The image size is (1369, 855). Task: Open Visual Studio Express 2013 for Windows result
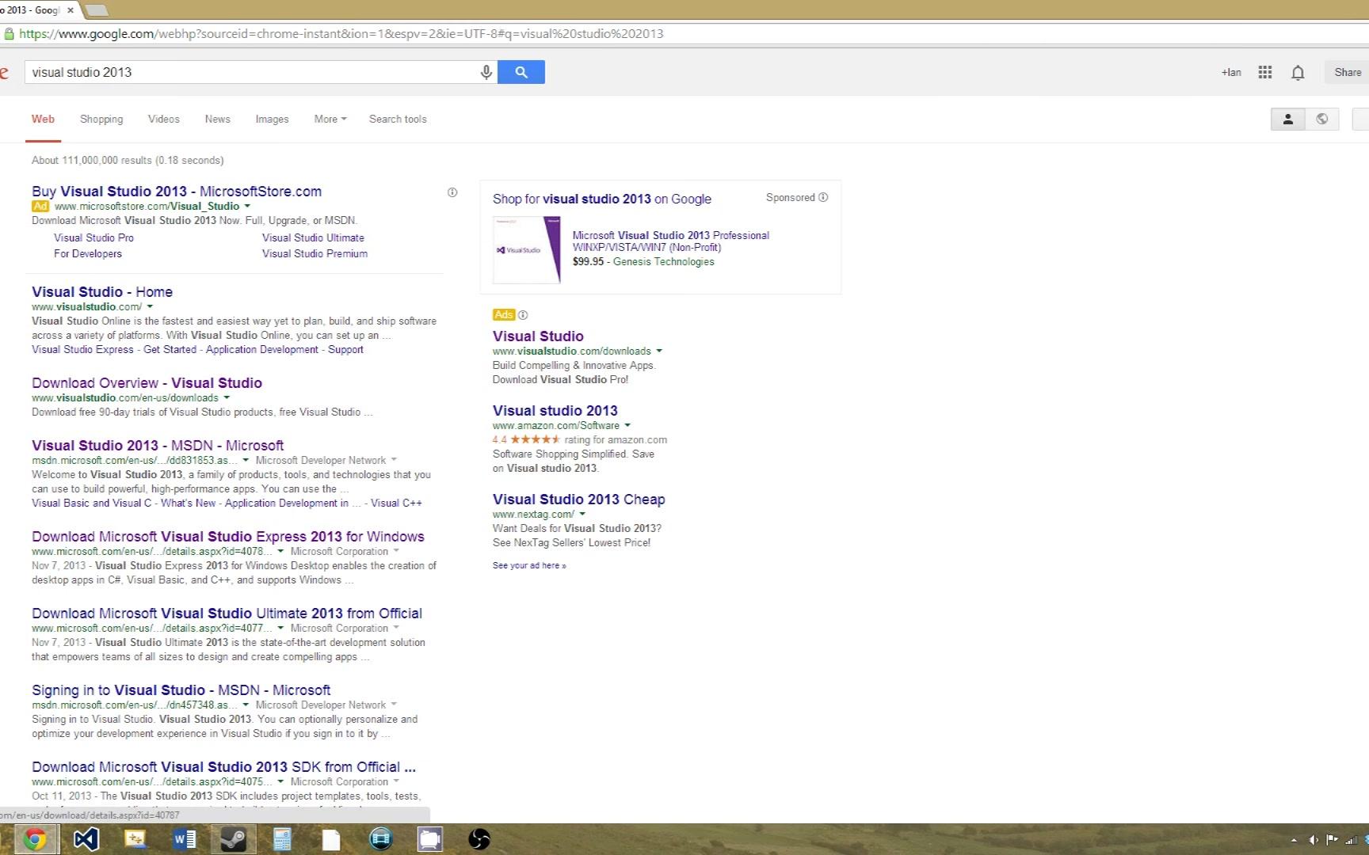click(x=228, y=536)
